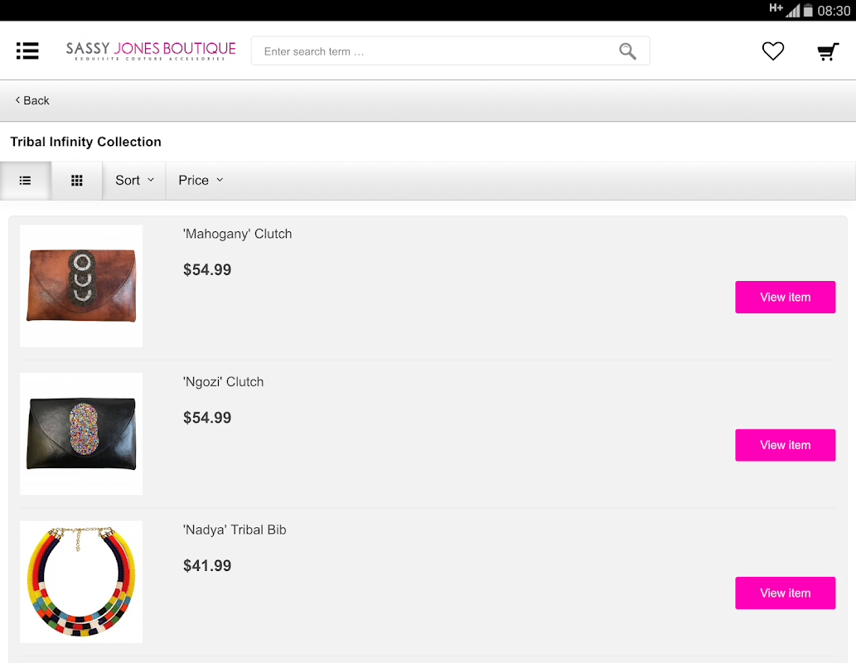856x663 pixels.
Task: Open the 'Mahogany' Clutch product image
Action: (x=81, y=286)
